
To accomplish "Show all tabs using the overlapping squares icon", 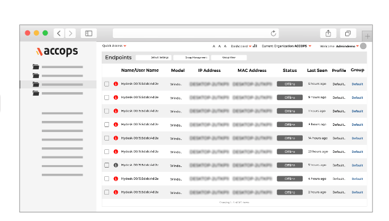I will click(348, 33).
